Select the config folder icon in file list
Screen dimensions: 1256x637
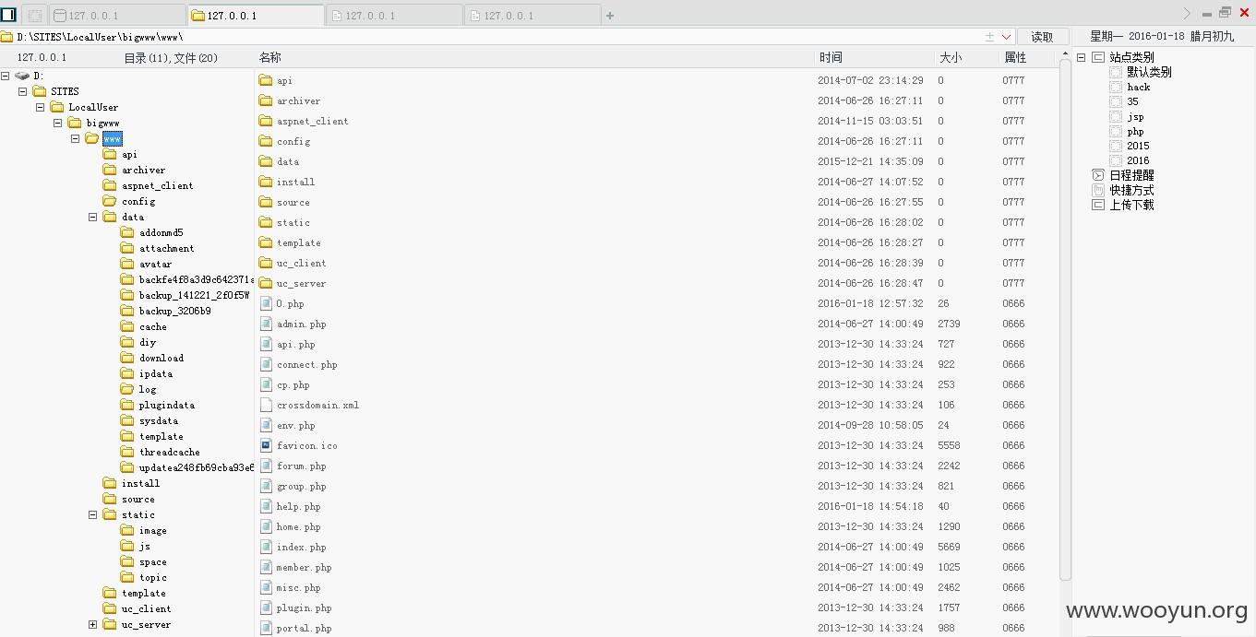pos(266,141)
